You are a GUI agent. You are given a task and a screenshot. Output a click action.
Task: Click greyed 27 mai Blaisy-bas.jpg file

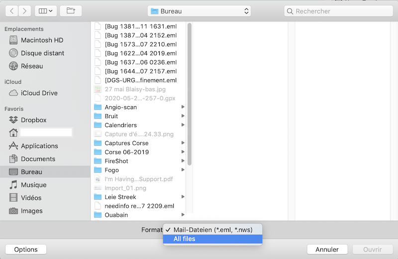(x=138, y=89)
